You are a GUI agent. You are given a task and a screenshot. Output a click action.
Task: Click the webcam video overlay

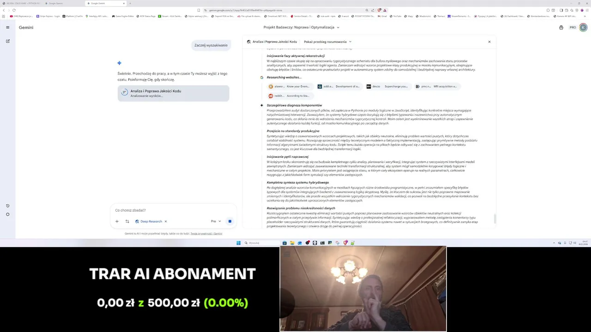[363, 289]
